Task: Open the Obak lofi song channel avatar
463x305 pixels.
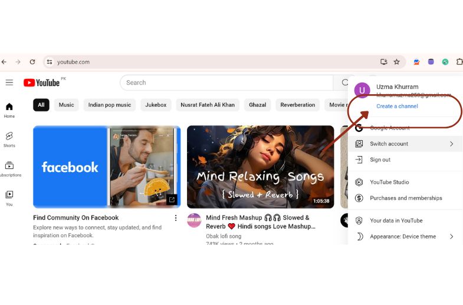Action: pyautogui.click(x=194, y=220)
